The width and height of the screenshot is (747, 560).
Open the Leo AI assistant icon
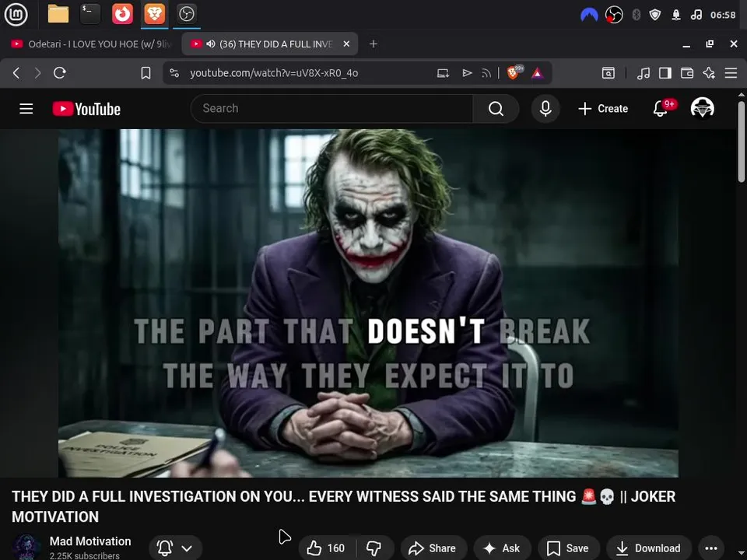tap(709, 73)
